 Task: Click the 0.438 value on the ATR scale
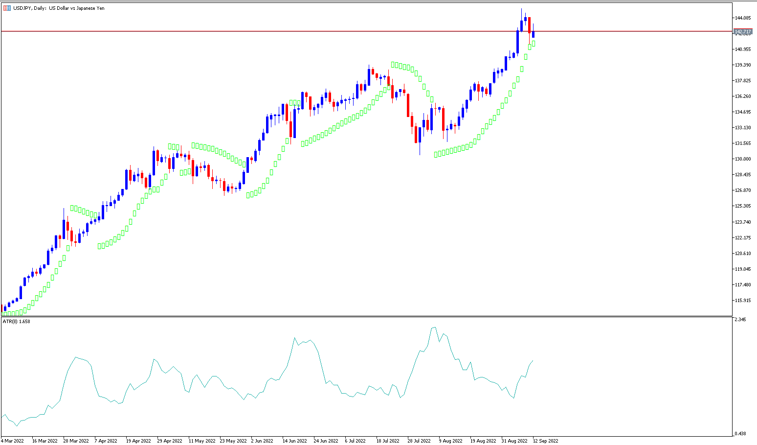pyautogui.click(x=740, y=434)
